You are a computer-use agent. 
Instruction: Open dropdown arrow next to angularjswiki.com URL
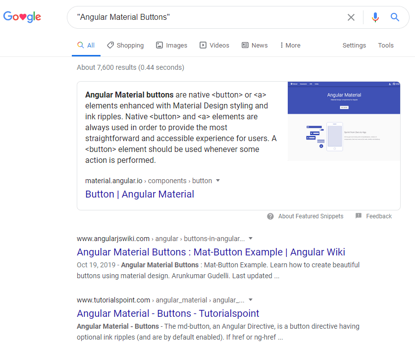[251, 238]
